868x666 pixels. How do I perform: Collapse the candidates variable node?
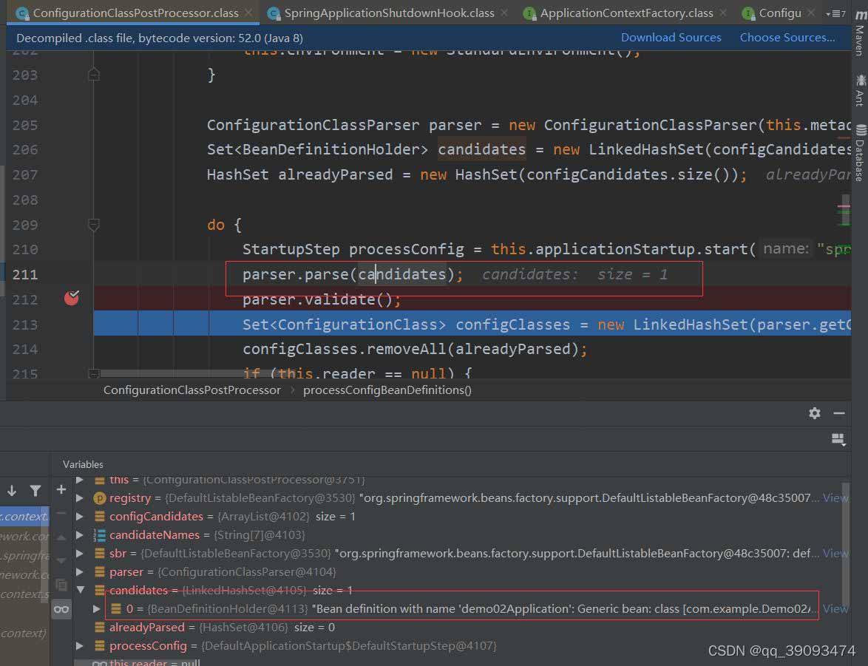point(81,590)
